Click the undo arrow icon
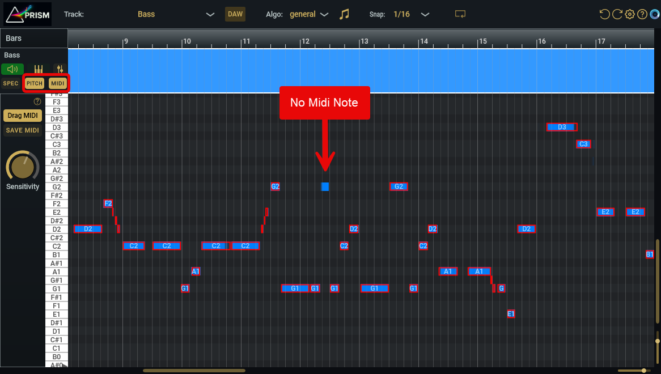This screenshot has width=661, height=374. 605,14
